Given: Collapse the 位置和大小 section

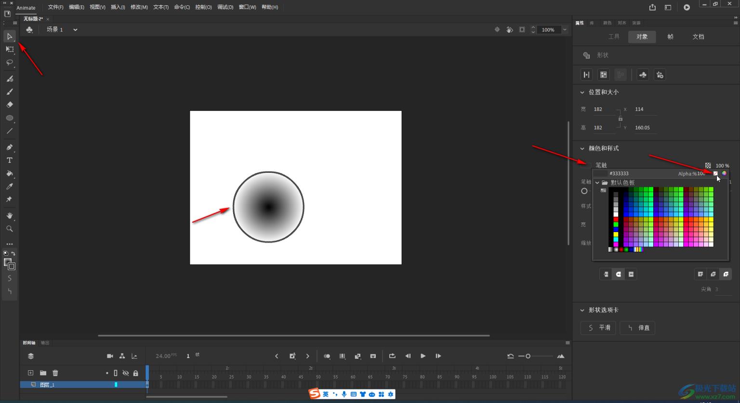Looking at the screenshot, I should pos(582,92).
